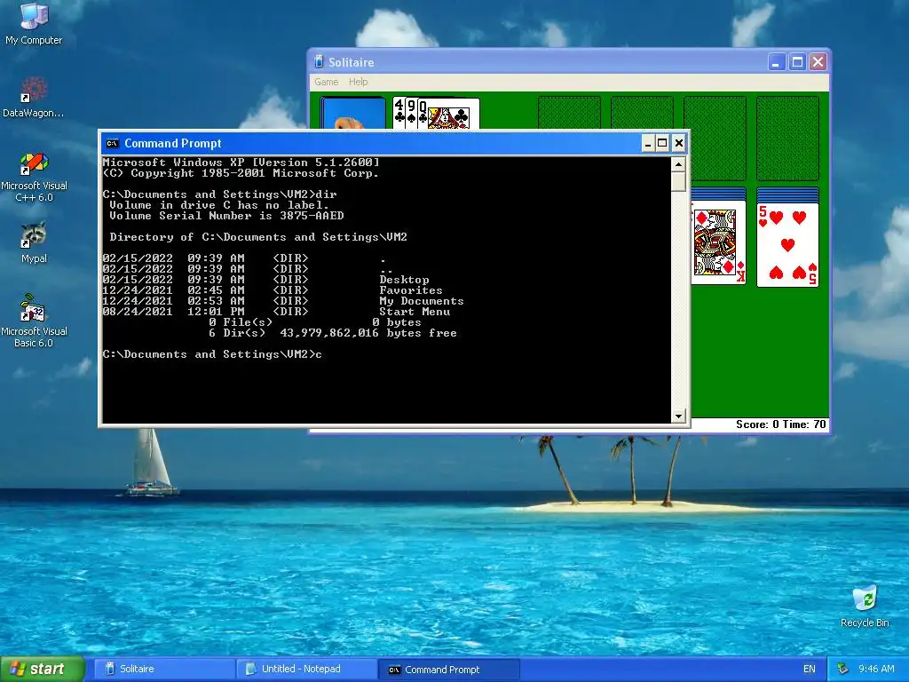Click the Solitaire title bar icon
The width and height of the screenshot is (909, 682).
pos(319,61)
